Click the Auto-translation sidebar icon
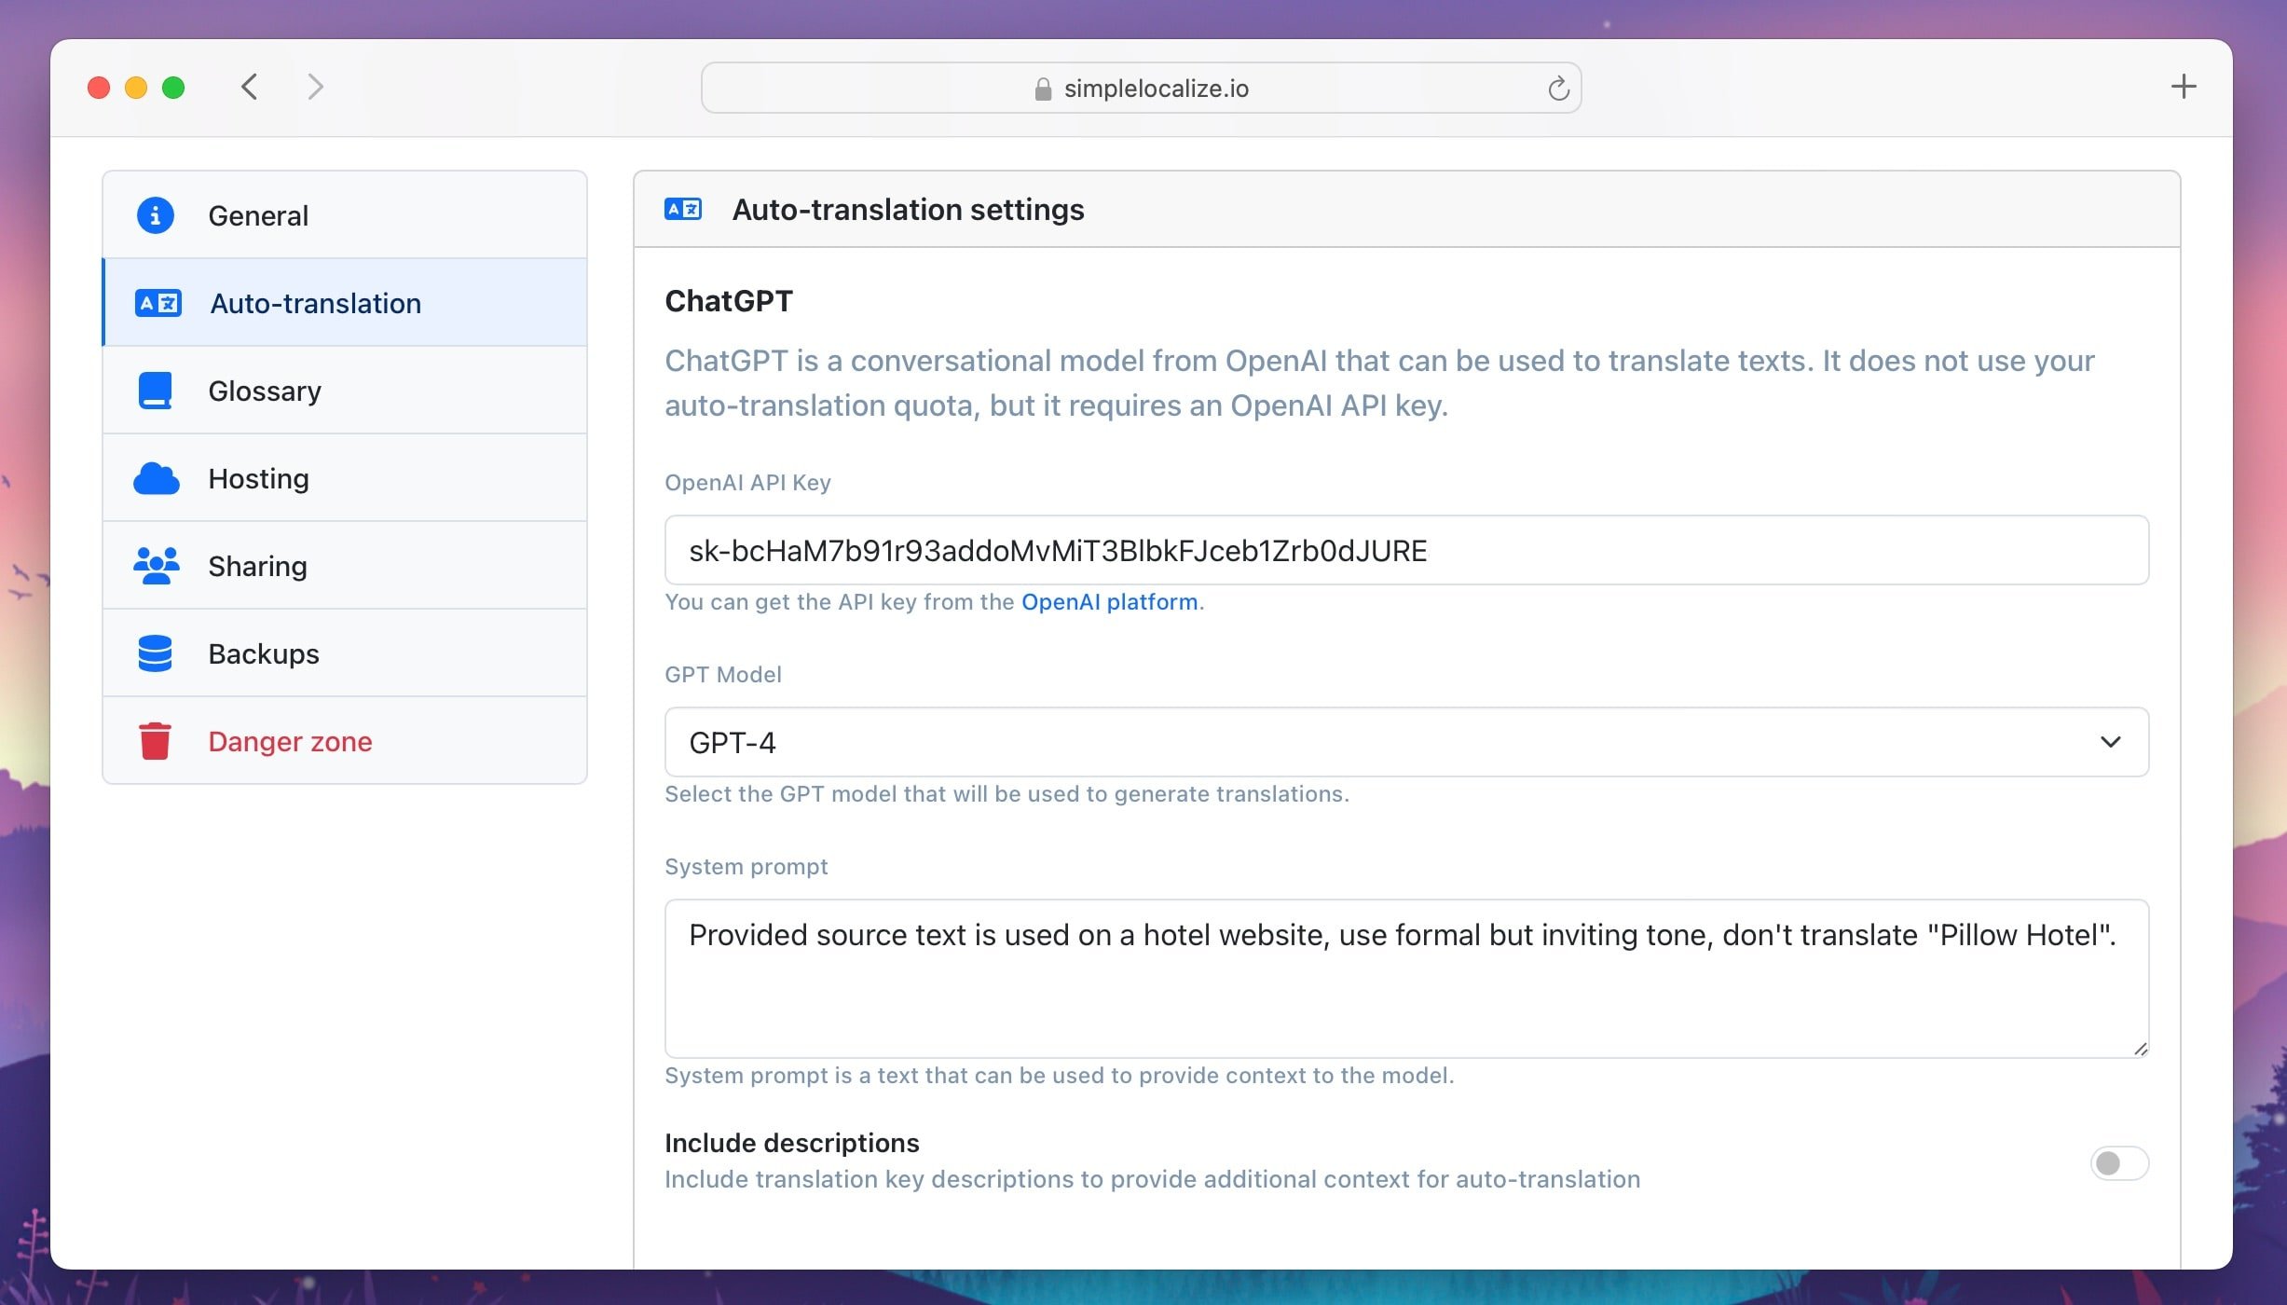 [157, 303]
